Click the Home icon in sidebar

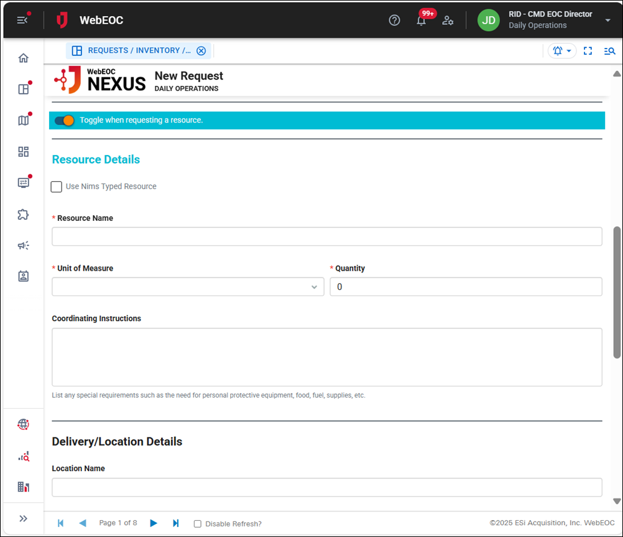24,58
